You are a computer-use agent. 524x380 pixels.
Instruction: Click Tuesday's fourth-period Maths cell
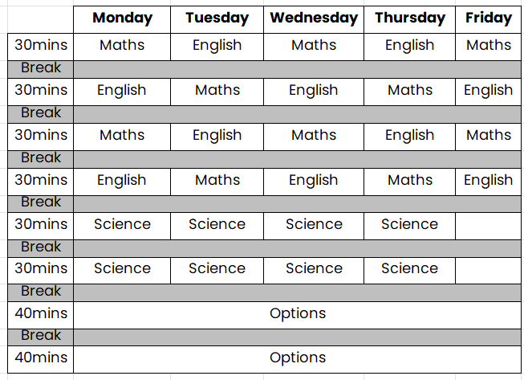[x=217, y=180]
